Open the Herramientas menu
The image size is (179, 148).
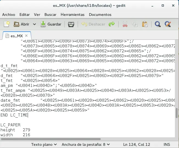72,15
